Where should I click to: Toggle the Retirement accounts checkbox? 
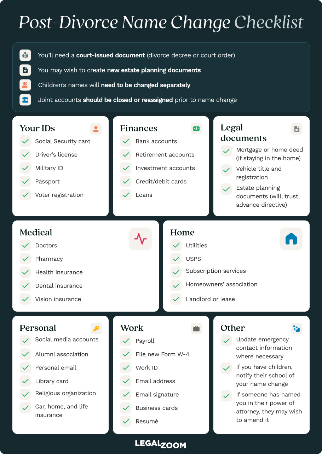126,155
